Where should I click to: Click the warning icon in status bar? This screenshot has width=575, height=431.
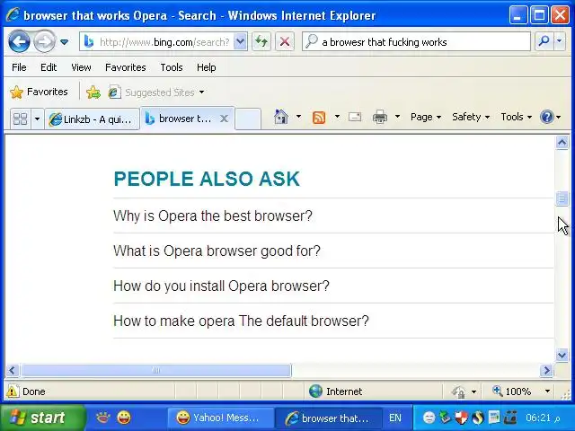12,391
